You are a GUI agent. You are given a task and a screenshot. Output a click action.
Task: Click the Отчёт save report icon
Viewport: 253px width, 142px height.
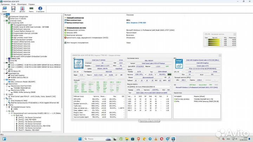click(x=13, y=9)
